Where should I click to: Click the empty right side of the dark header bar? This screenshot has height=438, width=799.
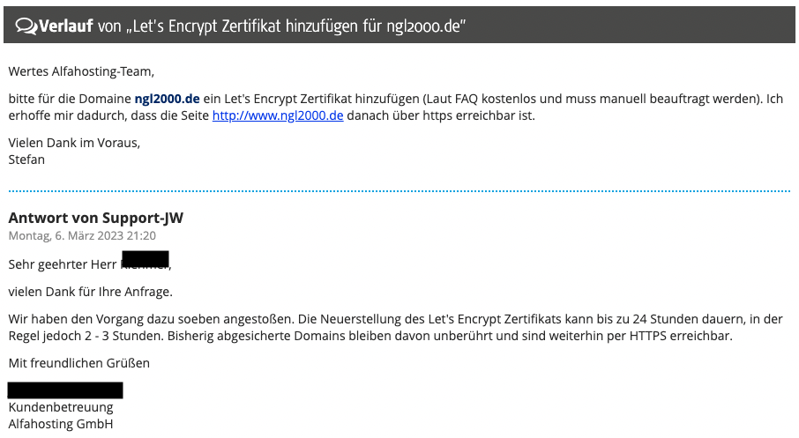pyautogui.click(x=635, y=26)
